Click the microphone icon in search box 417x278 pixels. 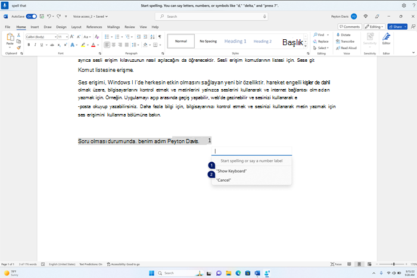pyautogui.click(x=264, y=17)
